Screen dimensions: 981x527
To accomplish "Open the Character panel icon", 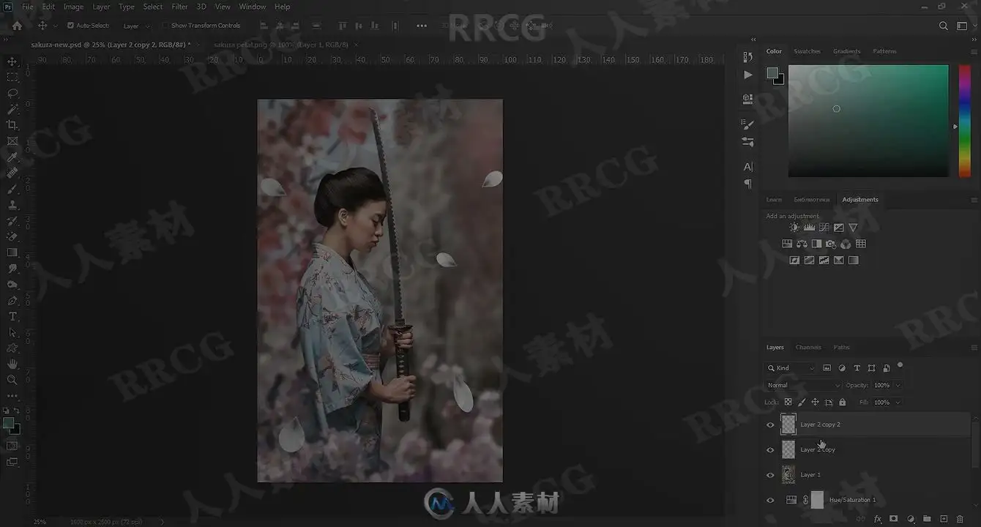I will click(747, 167).
